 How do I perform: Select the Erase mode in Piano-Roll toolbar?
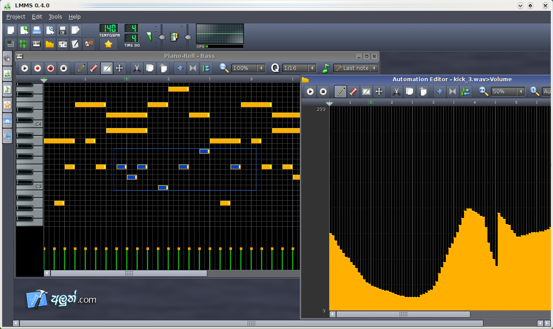pyautogui.click(x=93, y=68)
